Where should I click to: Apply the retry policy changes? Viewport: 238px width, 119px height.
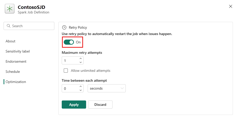(x=74, y=105)
